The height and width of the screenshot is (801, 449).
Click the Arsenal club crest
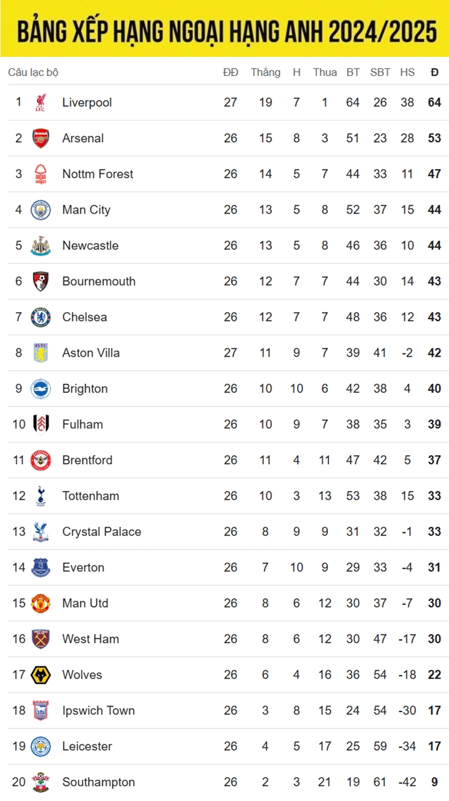coord(41,138)
